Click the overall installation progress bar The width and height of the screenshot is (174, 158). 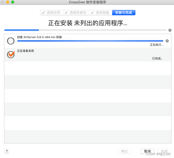pyautogui.click(x=85, y=30)
